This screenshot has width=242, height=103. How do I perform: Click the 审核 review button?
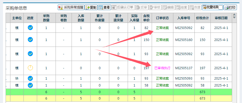[x=155, y=7]
